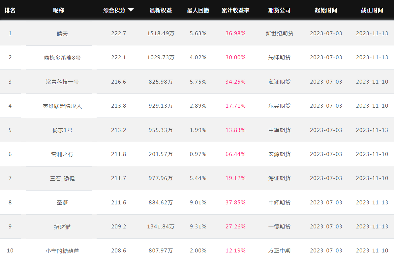The width and height of the screenshot is (394, 261).
Task: Select the return rate 37.85%
Action: click(235, 203)
